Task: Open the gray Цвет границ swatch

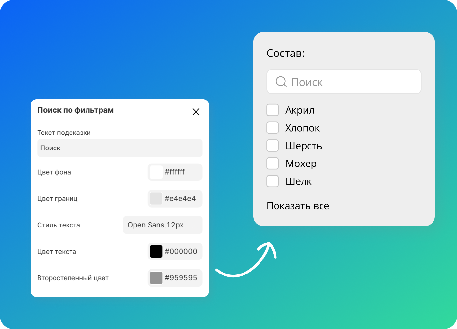Action: [156, 198]
